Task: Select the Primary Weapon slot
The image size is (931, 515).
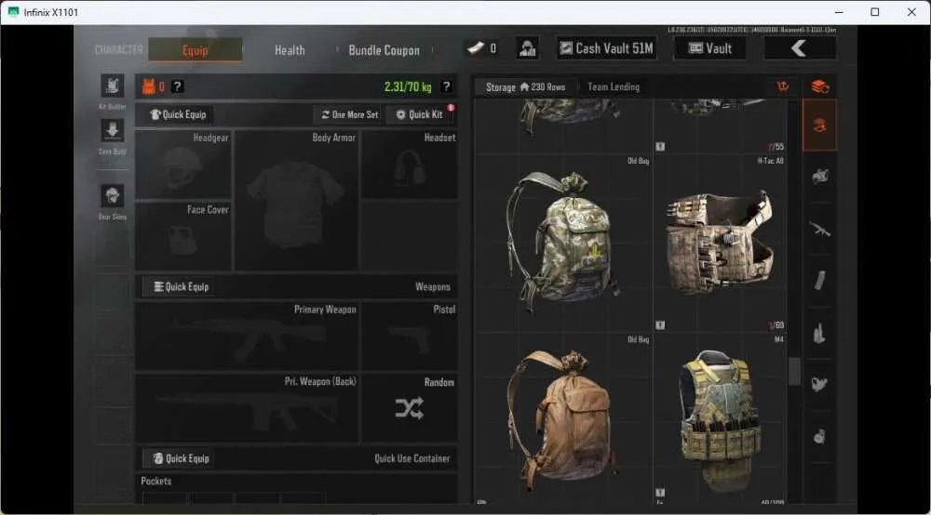Action: pyautogui.click(x=247, y=336)
